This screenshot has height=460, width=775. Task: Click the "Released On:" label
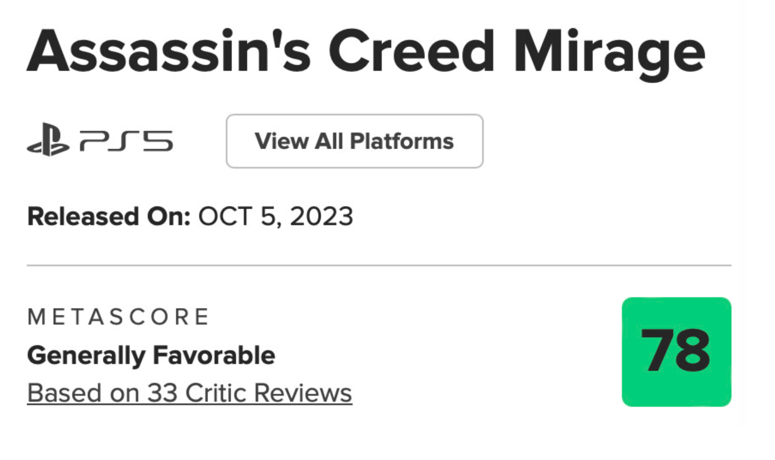109,217
